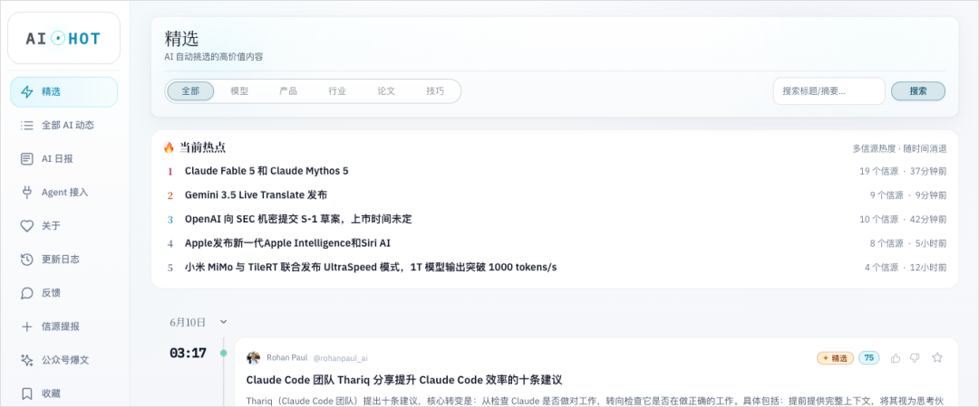
Task: Collapse the 6月10日 date section chevron
Action: point(224,322)
